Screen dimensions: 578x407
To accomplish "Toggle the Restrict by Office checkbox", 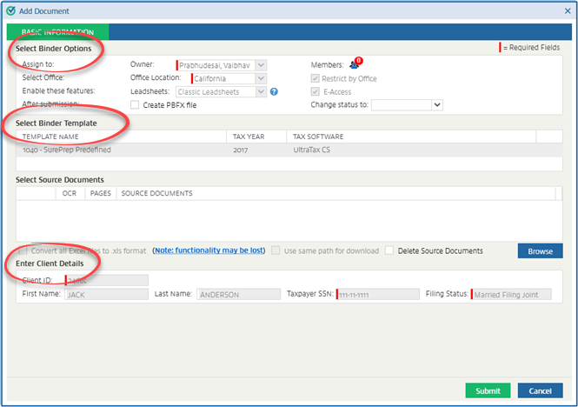I will coord(316,78).
